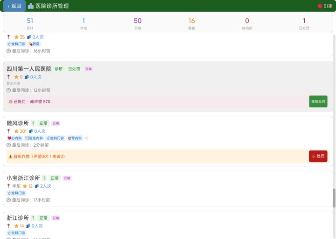336x239 pixels.
Task: Penalize 随风诊所 with red 处罚 button
Action: tap(318, 156)
